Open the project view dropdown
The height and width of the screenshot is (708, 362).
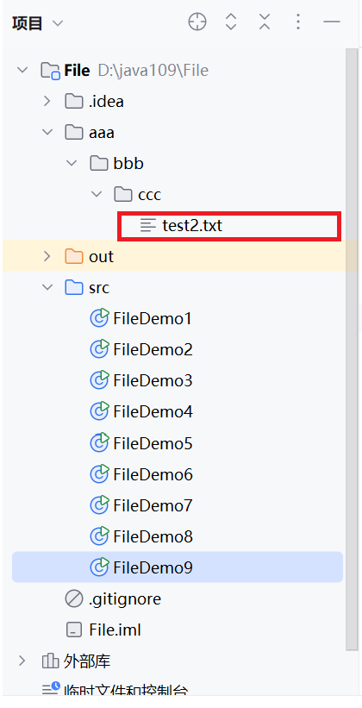coord(38,23)
